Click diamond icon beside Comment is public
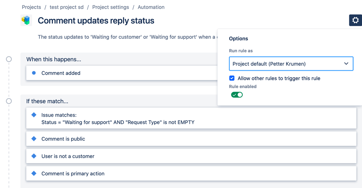This screenshot has width=362, height=188. tap(34, 139)
